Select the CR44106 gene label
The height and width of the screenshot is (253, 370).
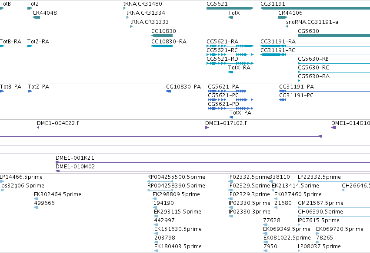click(290, 13)
